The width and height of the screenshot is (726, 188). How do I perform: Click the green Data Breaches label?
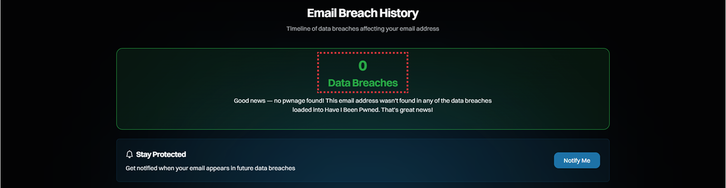coord(363,83)
